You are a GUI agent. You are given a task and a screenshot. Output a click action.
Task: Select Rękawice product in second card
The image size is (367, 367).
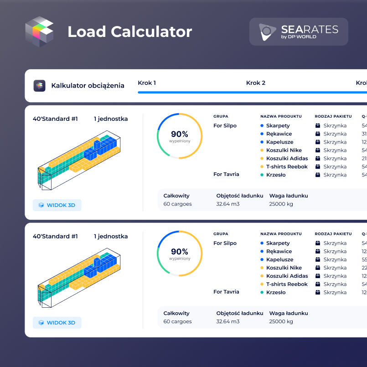[279, 251]
